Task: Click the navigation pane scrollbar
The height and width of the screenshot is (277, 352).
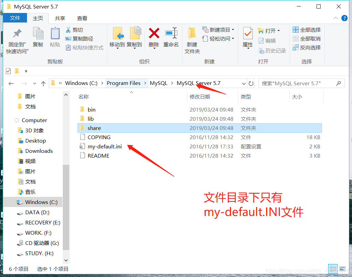Action: click(66, 207)
